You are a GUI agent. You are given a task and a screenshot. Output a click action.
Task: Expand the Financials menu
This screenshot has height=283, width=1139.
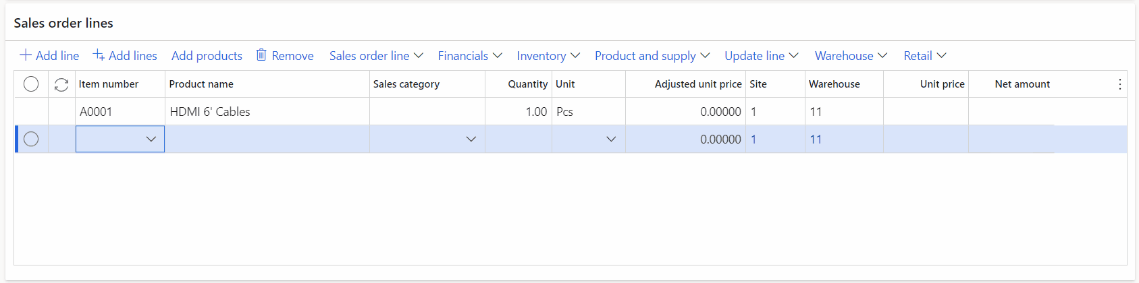(x=470, y=56)
